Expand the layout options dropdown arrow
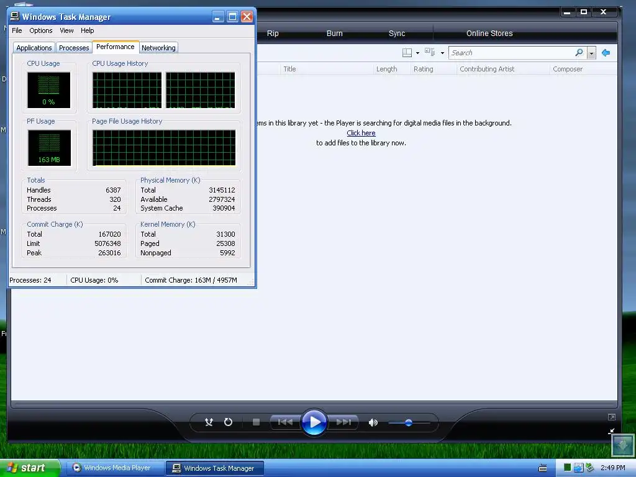 [417, 53]
